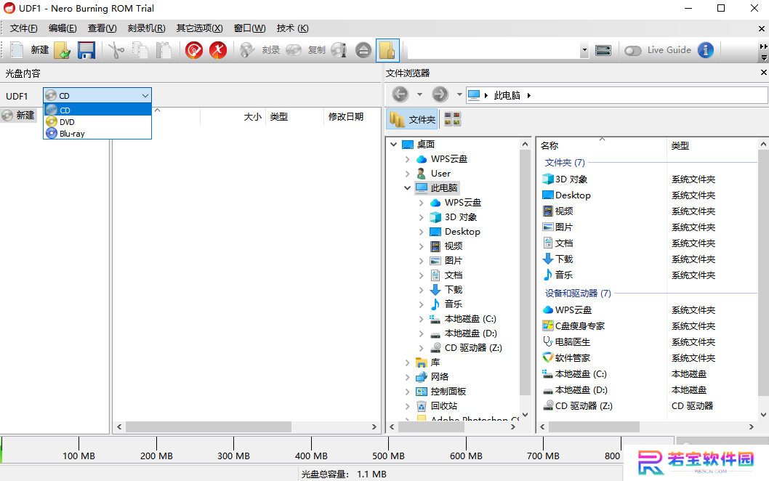Click the 此电脑 breadcrumb in the address bar

[x=507, y=95]
